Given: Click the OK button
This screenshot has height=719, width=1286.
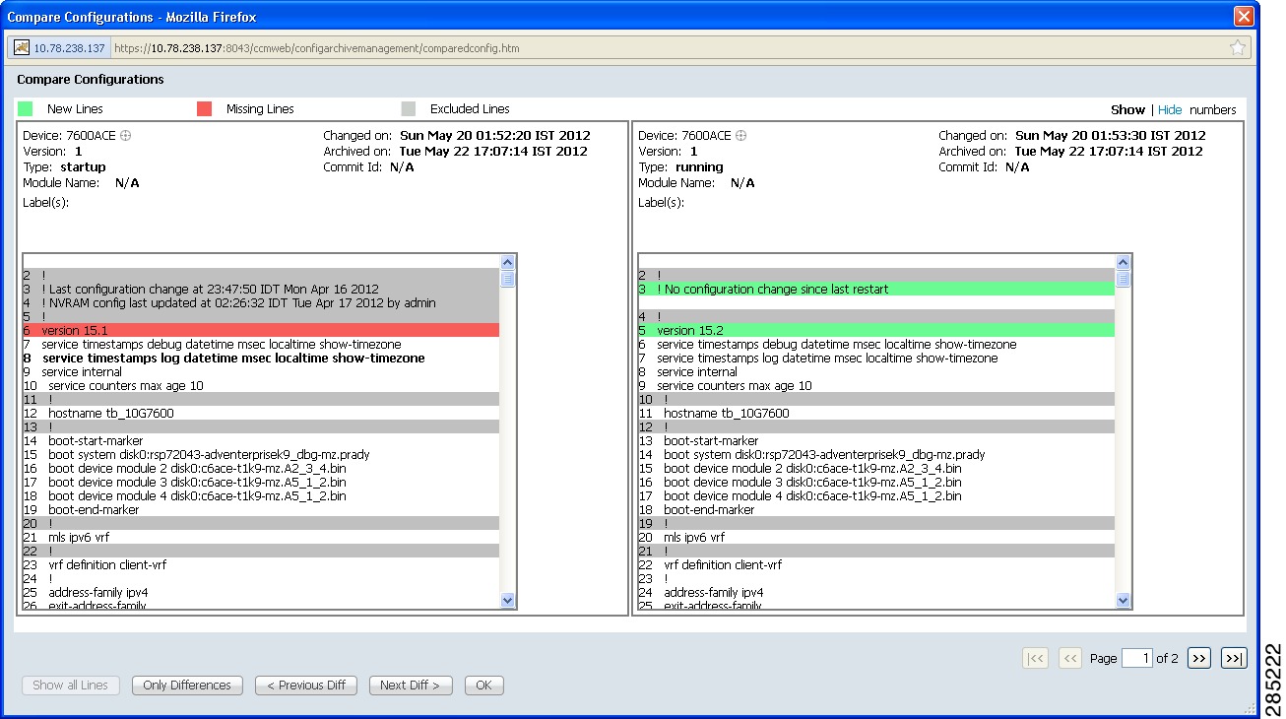Looking at the screenshot, I should tap(483, 686).
